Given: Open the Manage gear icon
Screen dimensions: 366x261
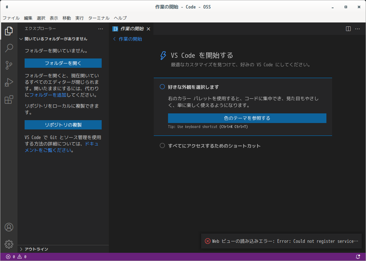Looking at the screenshot, I should tap(9, 244).
